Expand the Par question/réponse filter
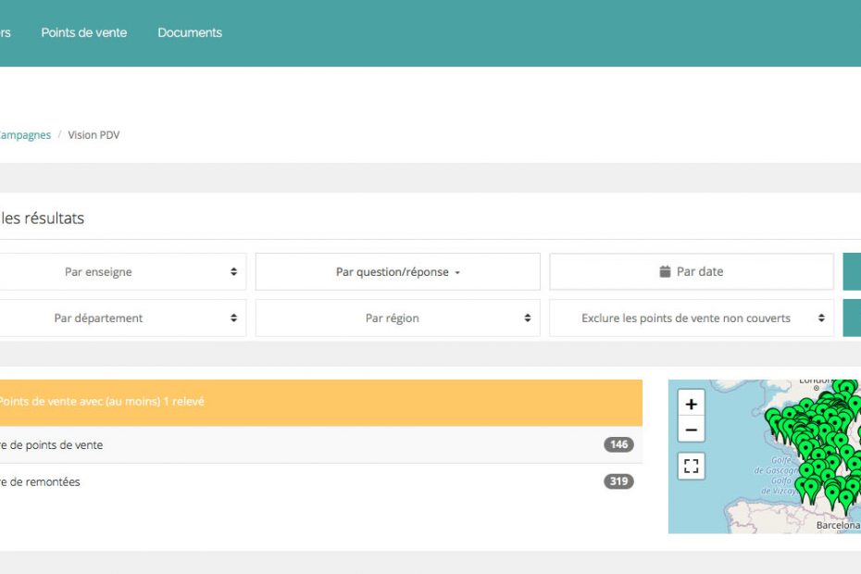861x574 pixels. [x=397, y=272]
